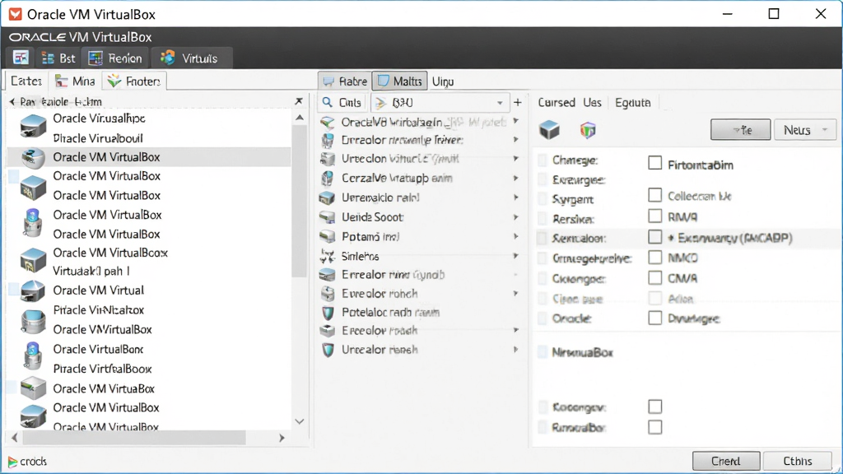Click the icon beside Oracle VM VirtuaBox

click(33, 388)
